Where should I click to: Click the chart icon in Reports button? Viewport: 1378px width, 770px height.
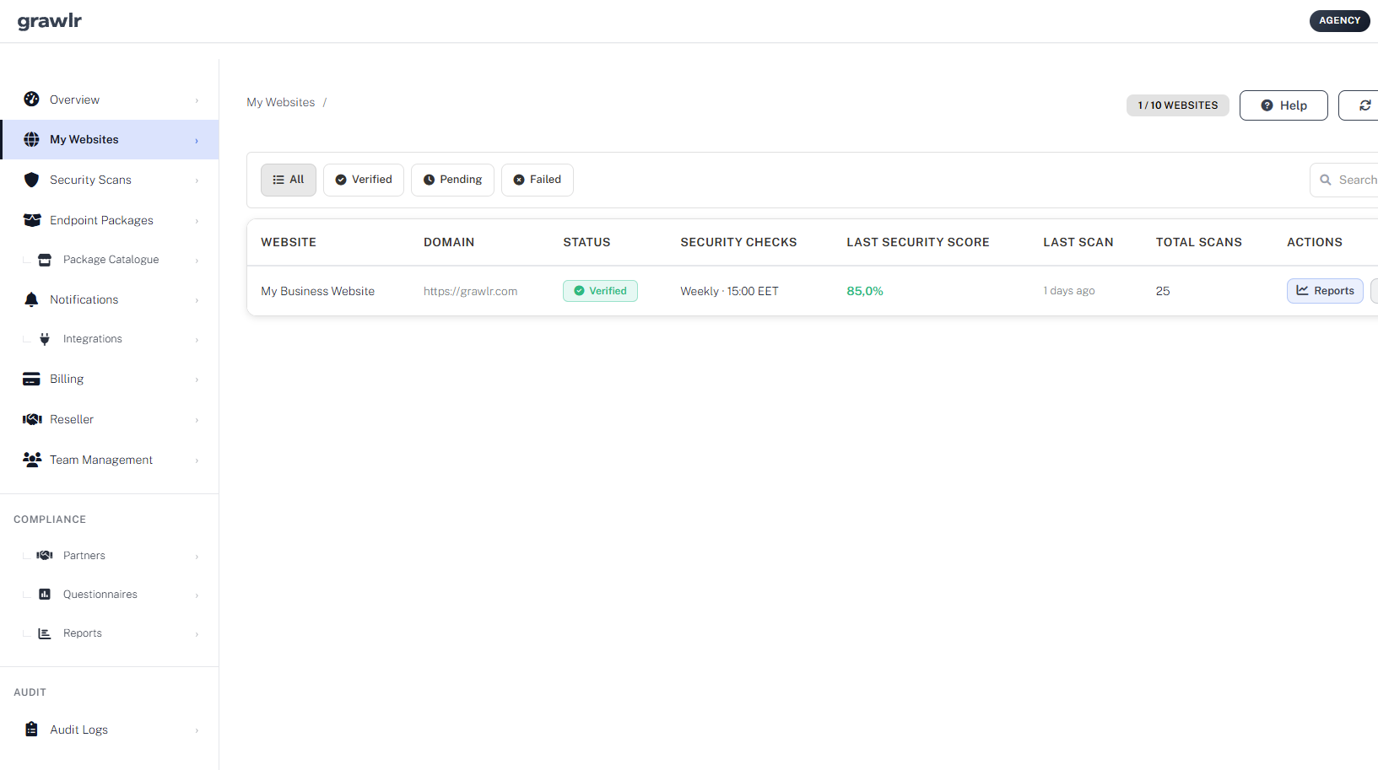(x=1302, y=290)
